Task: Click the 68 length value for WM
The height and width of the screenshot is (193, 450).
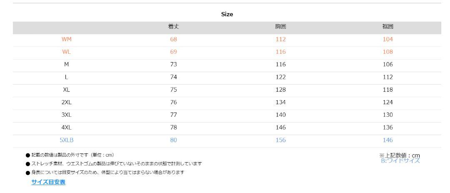Action: [x=174, y=39]
